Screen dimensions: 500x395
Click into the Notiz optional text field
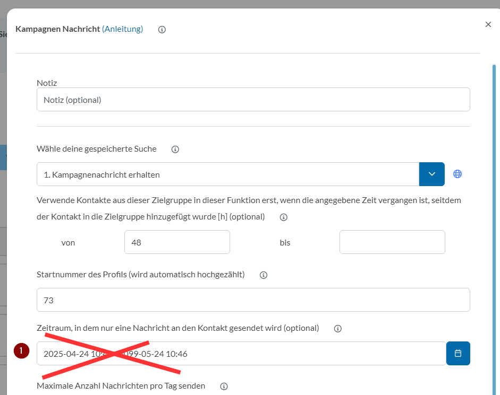click(253, 100)
